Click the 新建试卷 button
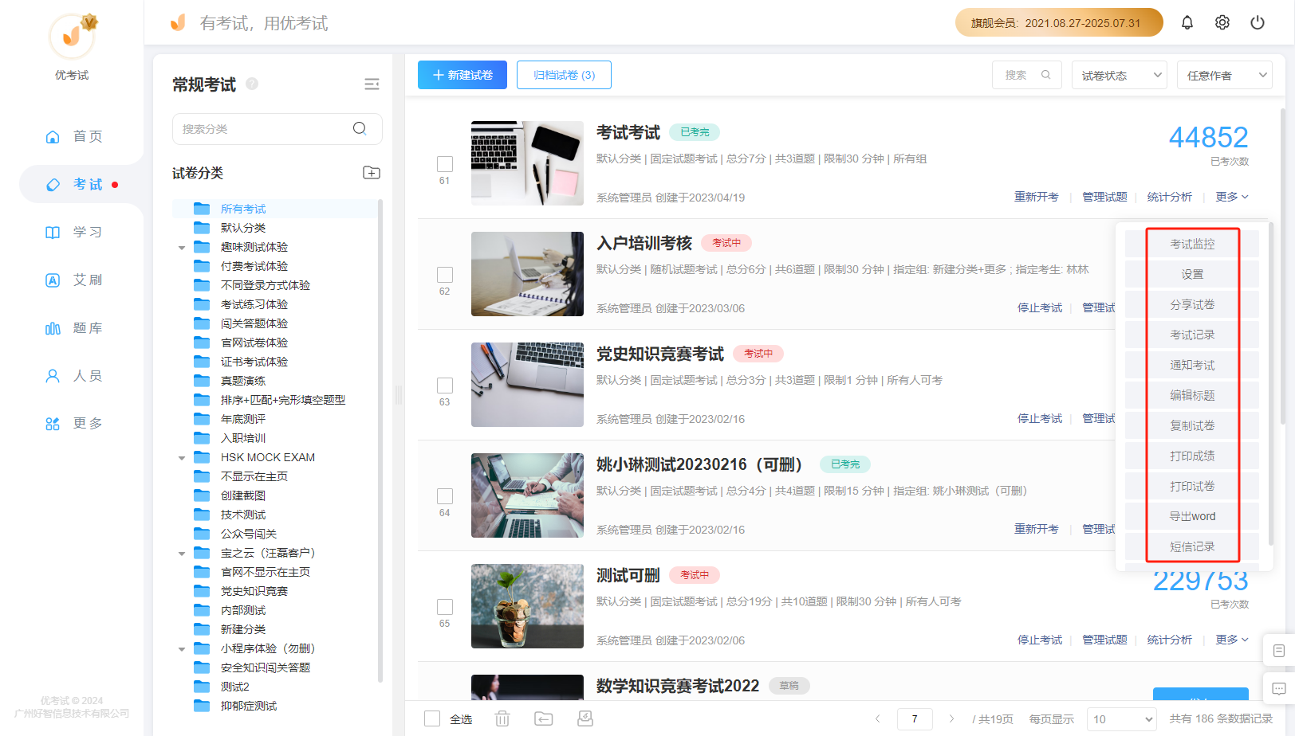 point(462,75)
